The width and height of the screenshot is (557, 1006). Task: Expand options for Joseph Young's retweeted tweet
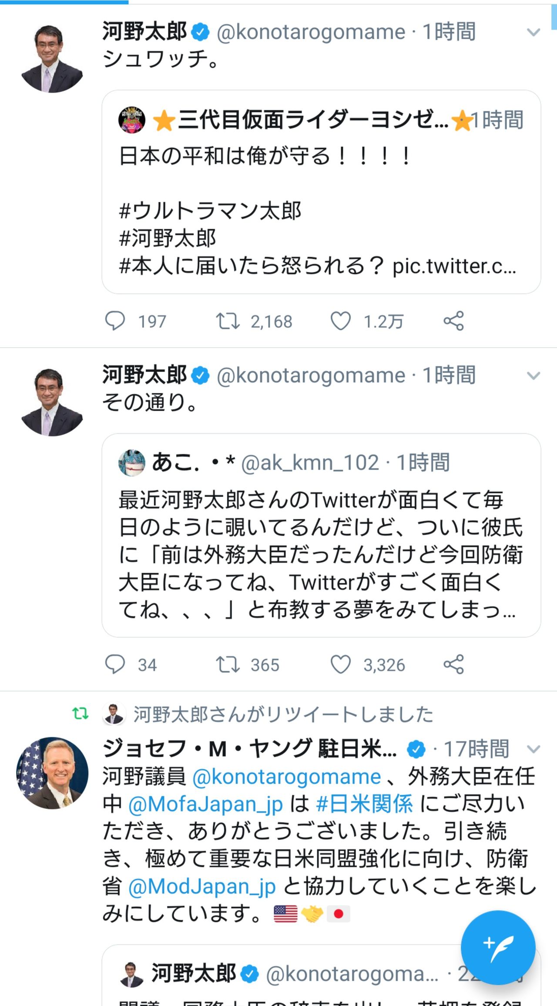tap(533, 749)
